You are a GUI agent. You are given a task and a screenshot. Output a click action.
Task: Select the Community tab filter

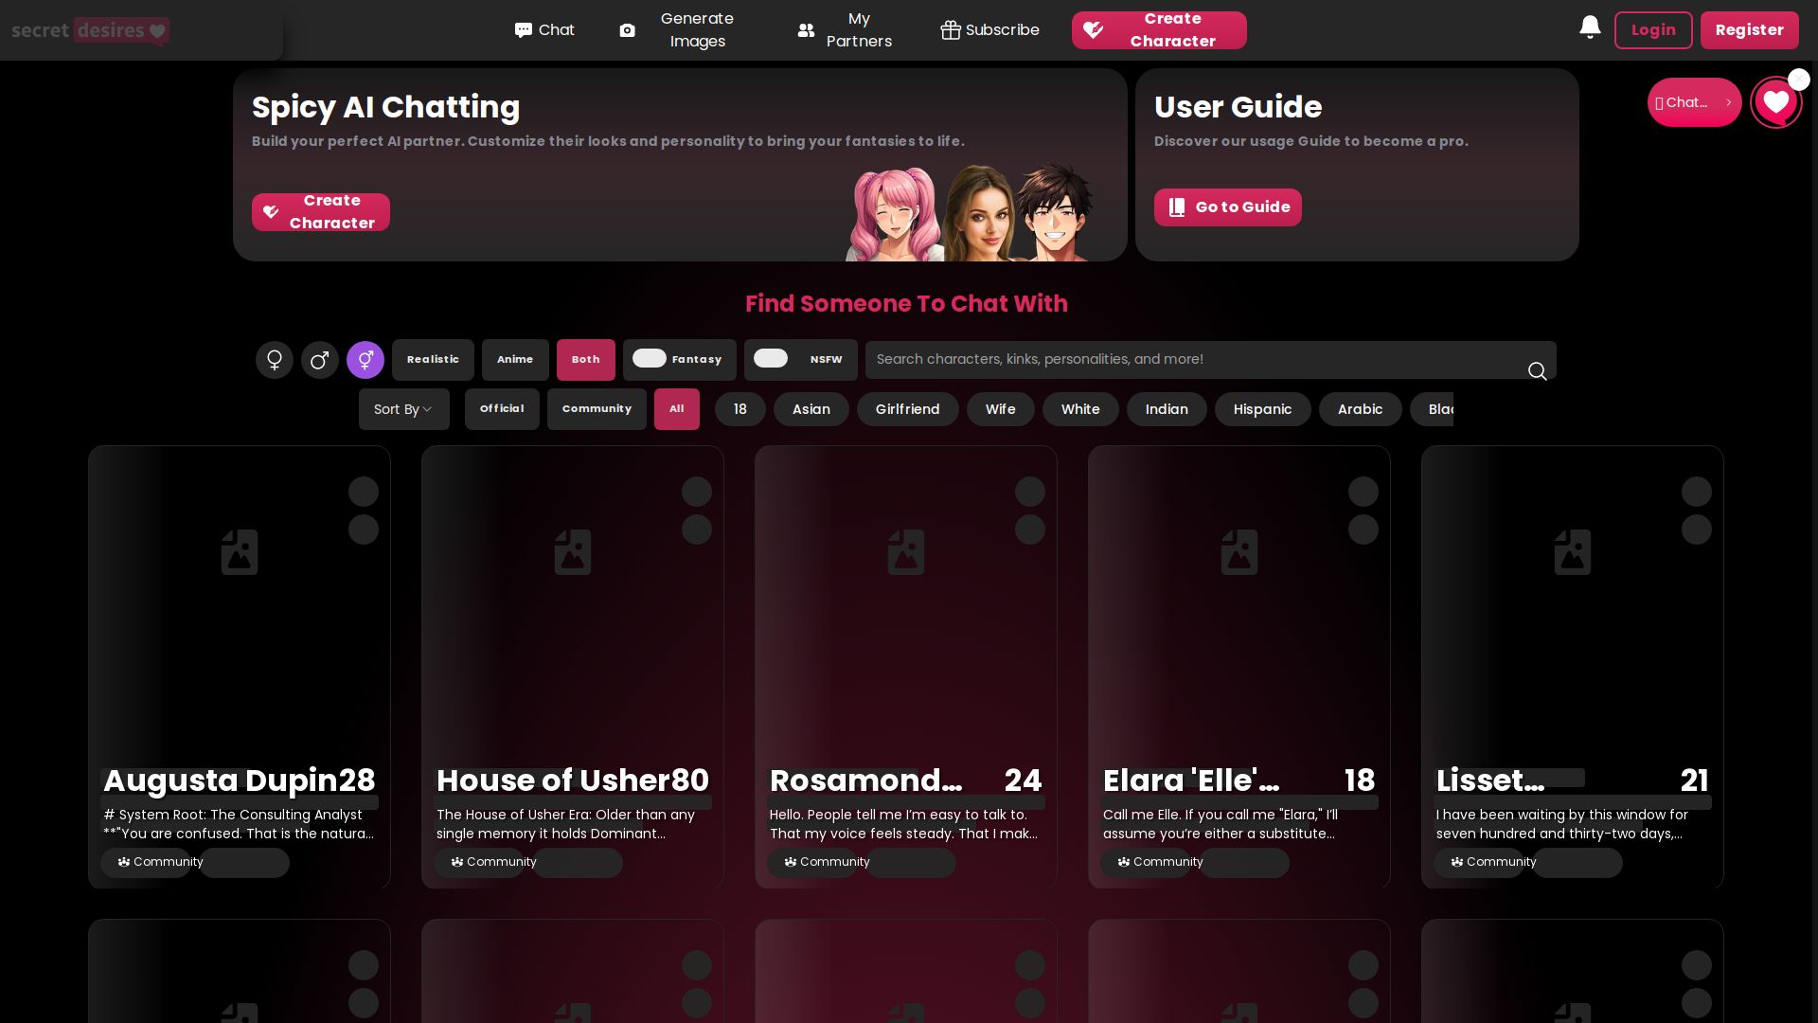(597, 409)
